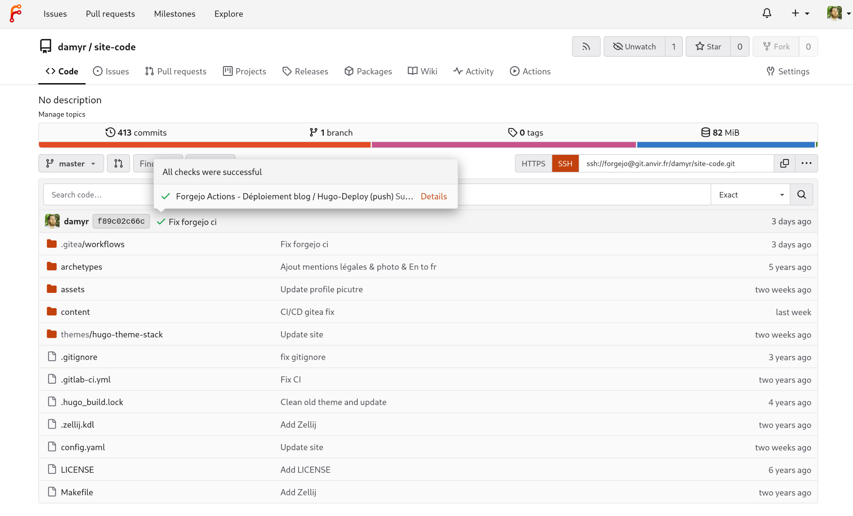Switch clone URL to HTTPS
The width and height of the screenshot is (853, 516).
point(533,164)
